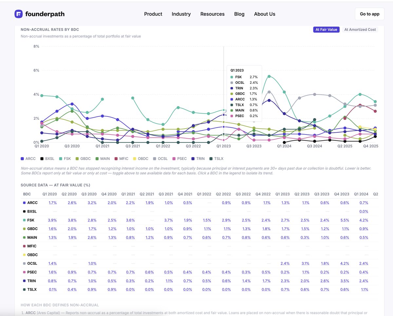The image size is (393, 316).
Task: Click the Source Data at Fair Value heading
Action: pyautogui.click(x=55, y=185)
